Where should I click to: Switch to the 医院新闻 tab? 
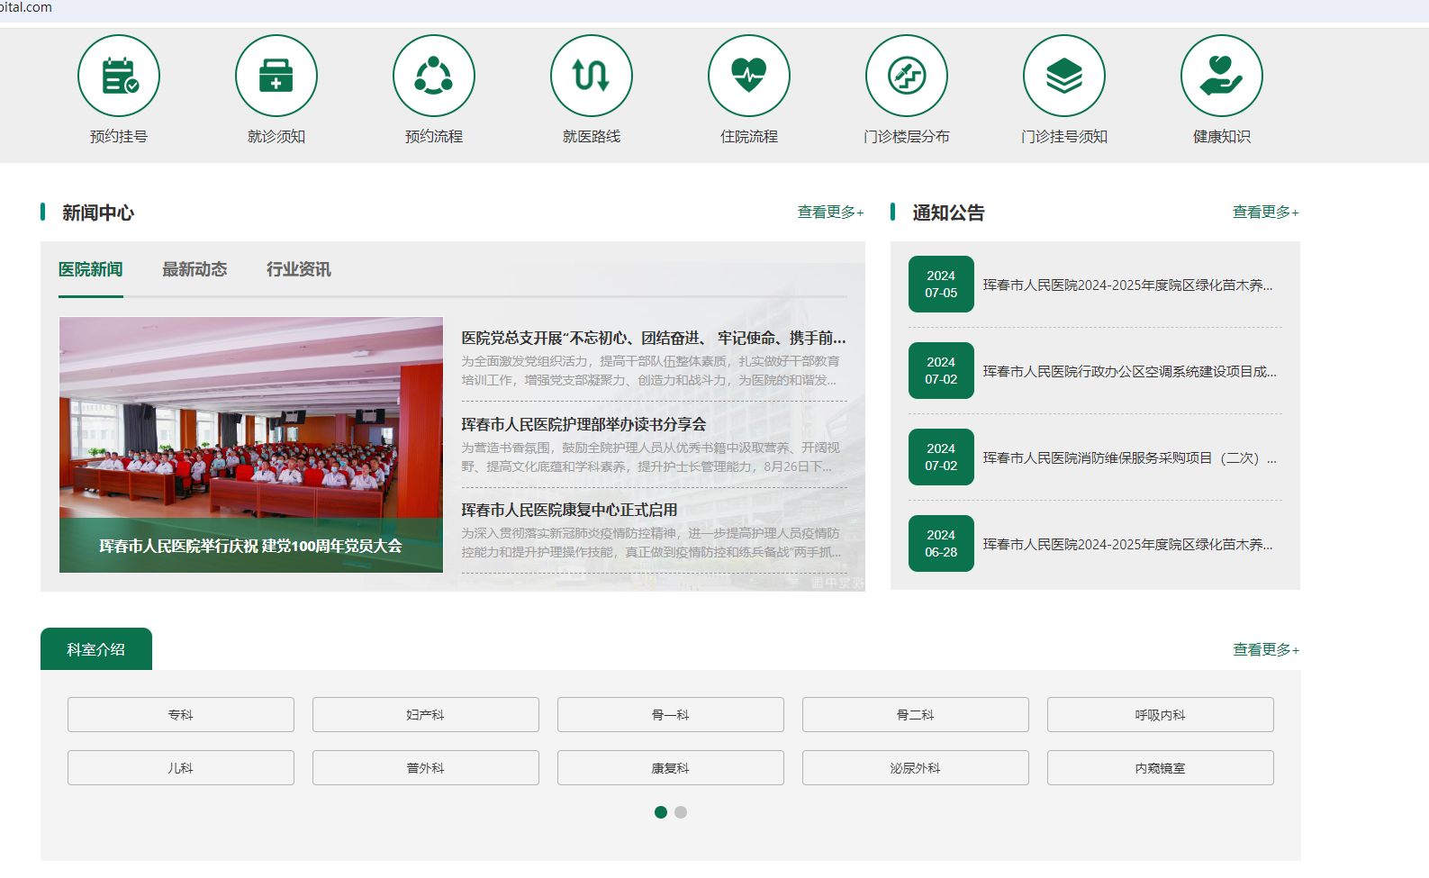click(x=91, y=269)
